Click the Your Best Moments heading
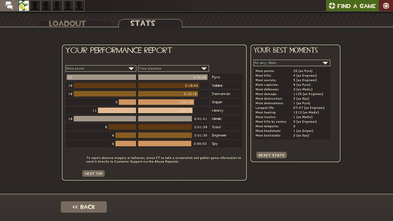393x221 pixels. pyautogui.click(x=286, y=50)
